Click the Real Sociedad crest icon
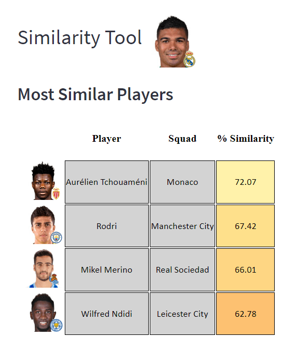Viewport: 297px width, 350px height. 54,280
